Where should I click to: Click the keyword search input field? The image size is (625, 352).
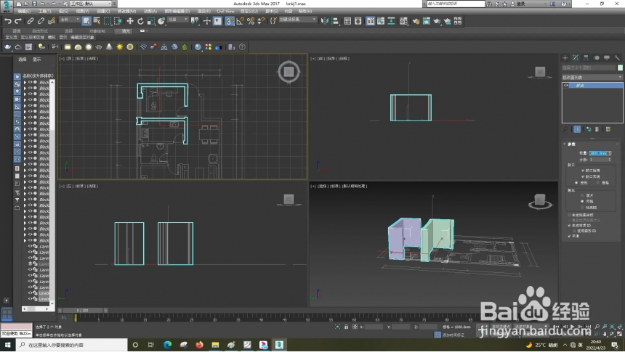456,4
